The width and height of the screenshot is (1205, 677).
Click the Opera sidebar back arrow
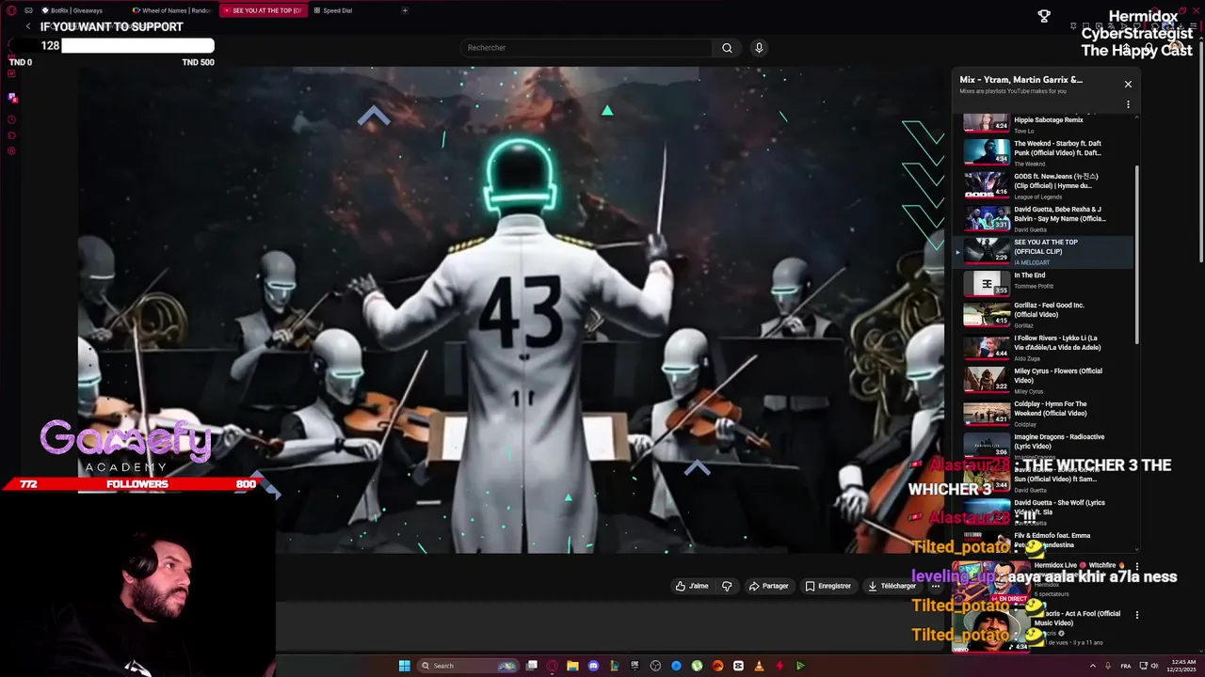point(28,26)
